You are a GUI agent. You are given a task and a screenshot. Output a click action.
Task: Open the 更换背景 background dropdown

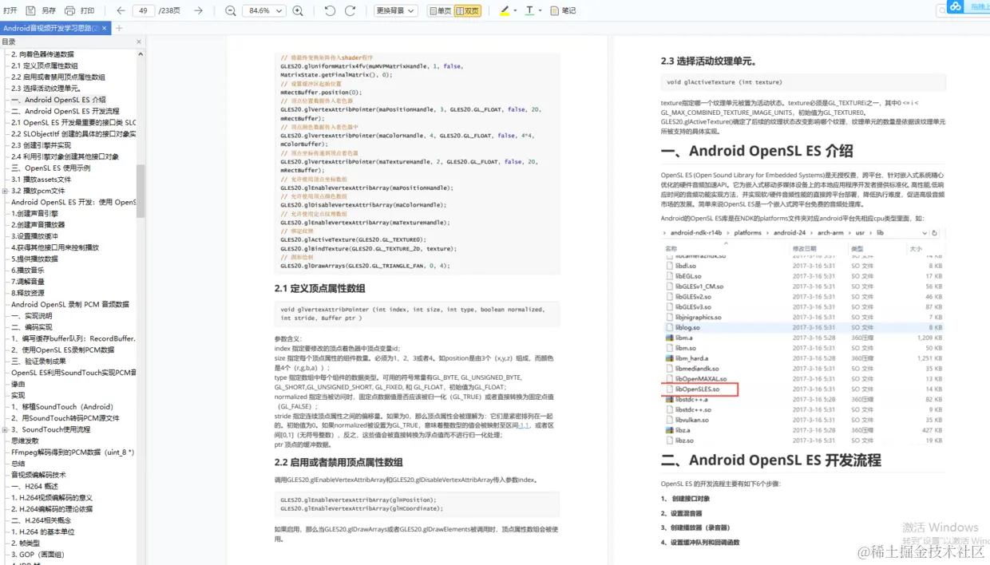coord(396,10)
